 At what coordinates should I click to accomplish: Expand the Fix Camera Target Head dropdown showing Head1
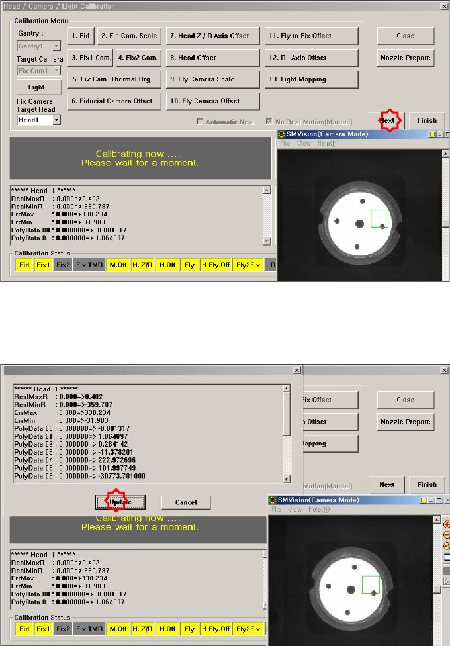[57, 120]
